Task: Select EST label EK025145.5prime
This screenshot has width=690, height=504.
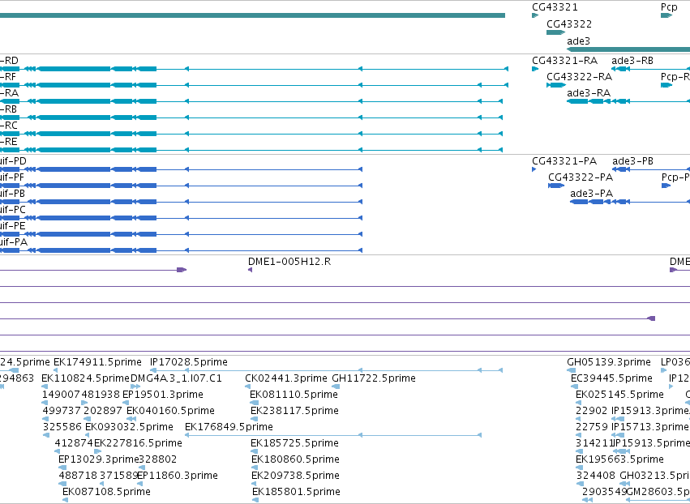Action: click(x=619, y=395)
